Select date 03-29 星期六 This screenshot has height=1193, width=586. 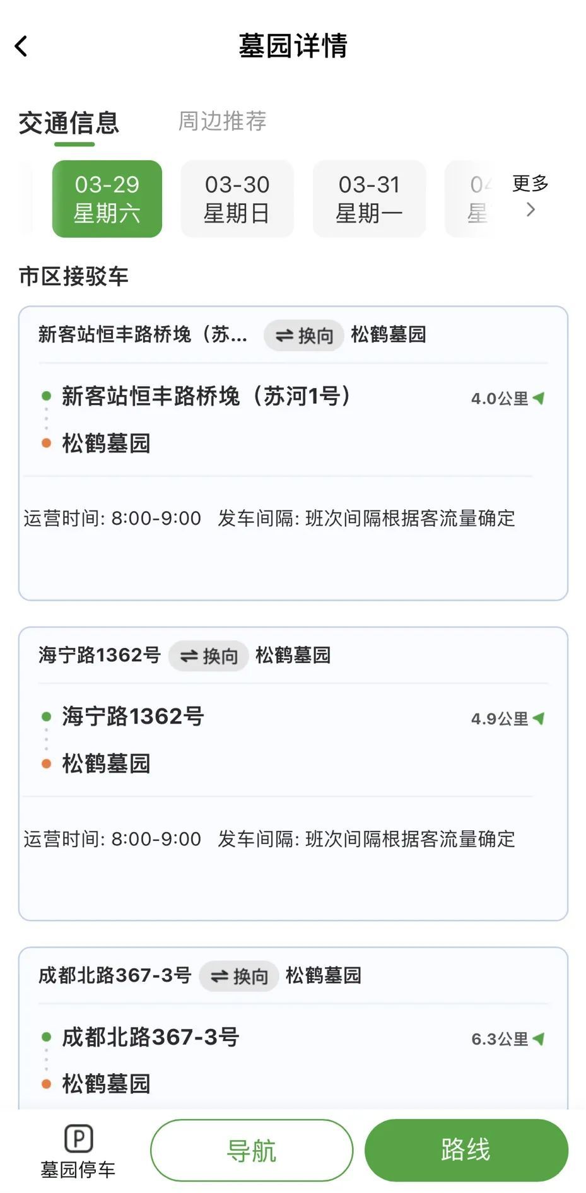(x=107, y=199)
